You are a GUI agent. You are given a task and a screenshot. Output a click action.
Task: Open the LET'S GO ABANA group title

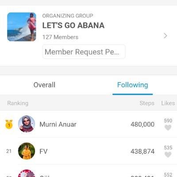[x=73, y=25]
